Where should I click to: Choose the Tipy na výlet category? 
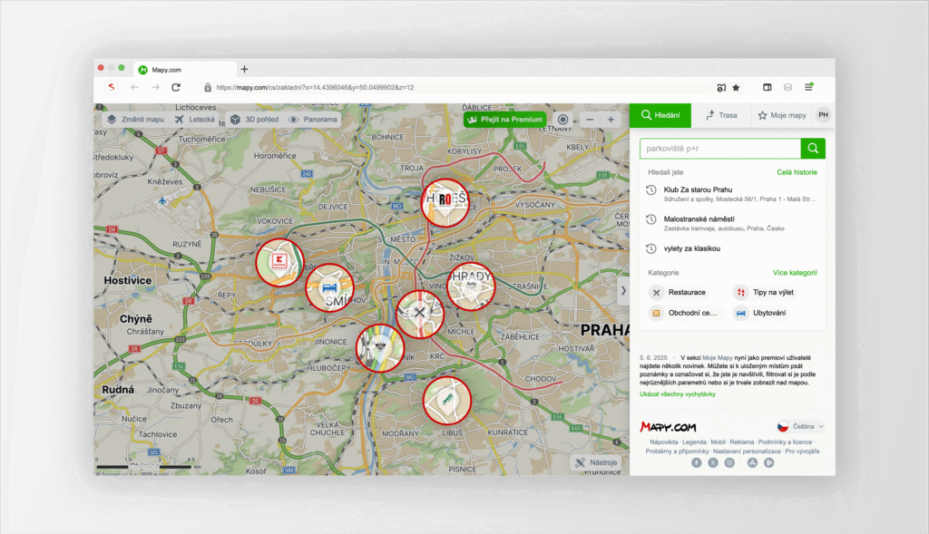point(765,293)
